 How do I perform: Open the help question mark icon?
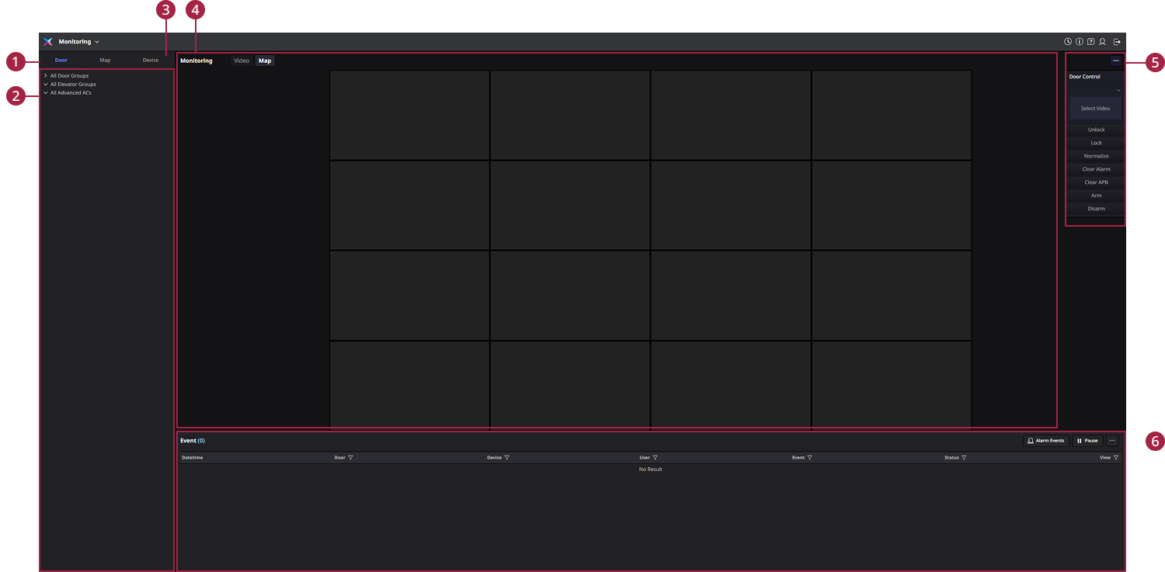[1091, 42]
